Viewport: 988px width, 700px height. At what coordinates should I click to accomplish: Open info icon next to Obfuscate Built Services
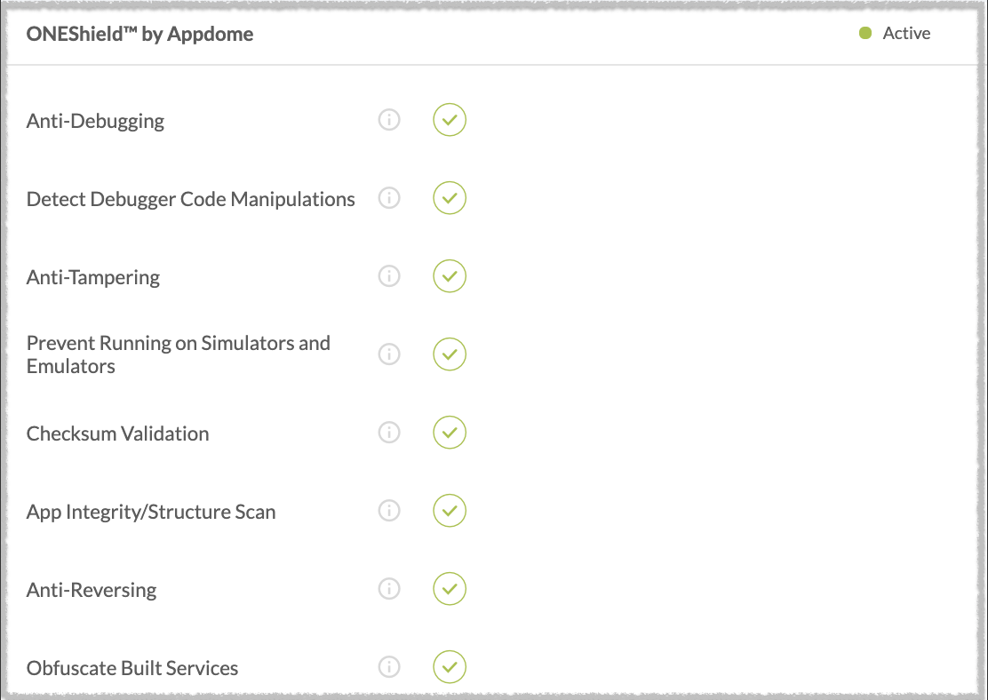tap(389, 666)
